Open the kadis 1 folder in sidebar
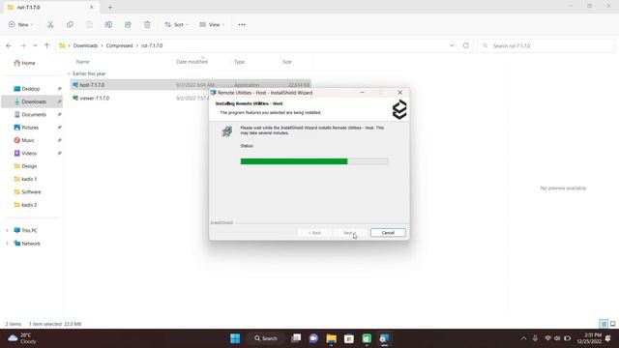 26,179
